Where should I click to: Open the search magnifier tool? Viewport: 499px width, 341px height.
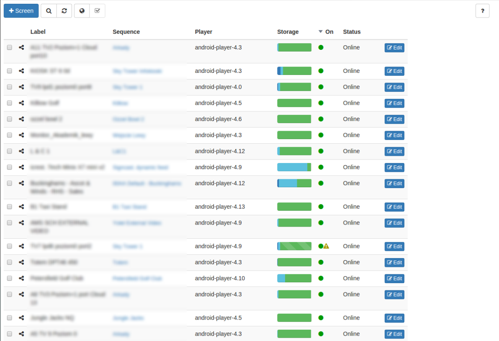pyautogui.click(x=49, y=11)
